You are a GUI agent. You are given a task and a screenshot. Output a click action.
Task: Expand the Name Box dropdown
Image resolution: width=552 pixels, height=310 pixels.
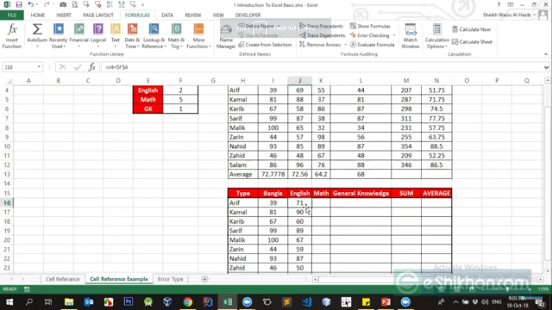click(39, 67)
